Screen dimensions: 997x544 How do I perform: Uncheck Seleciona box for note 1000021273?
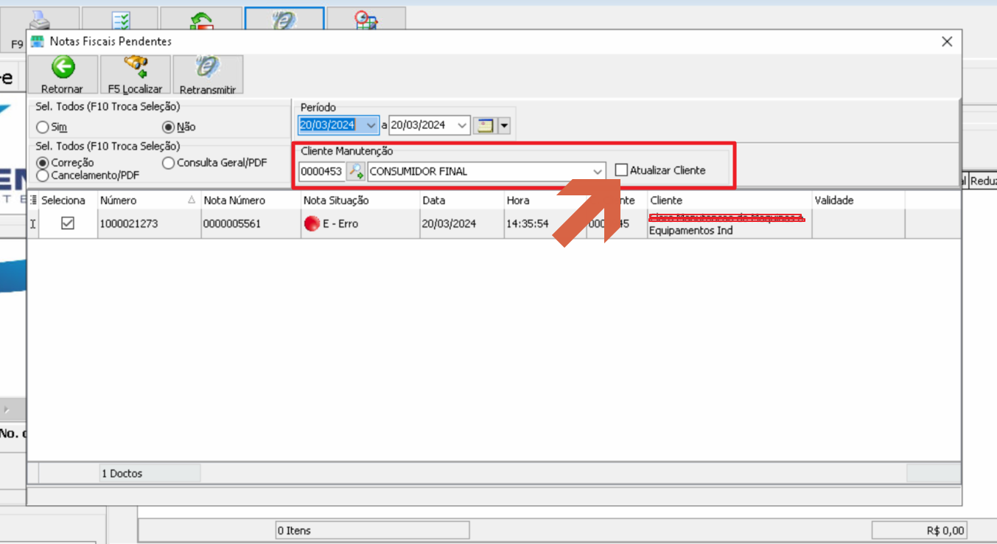(67, 223)
